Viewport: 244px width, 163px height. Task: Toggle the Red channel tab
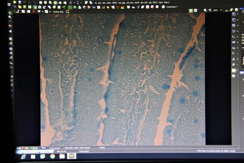[26, 148]
